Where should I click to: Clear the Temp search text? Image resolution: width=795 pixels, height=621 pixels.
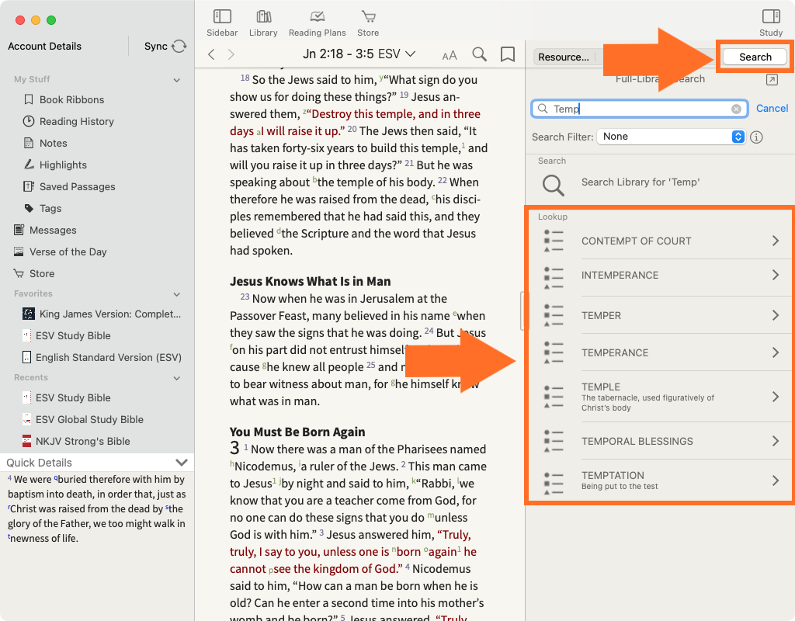point(736,109)
